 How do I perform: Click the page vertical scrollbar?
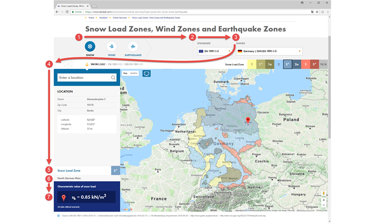(330, 87)
